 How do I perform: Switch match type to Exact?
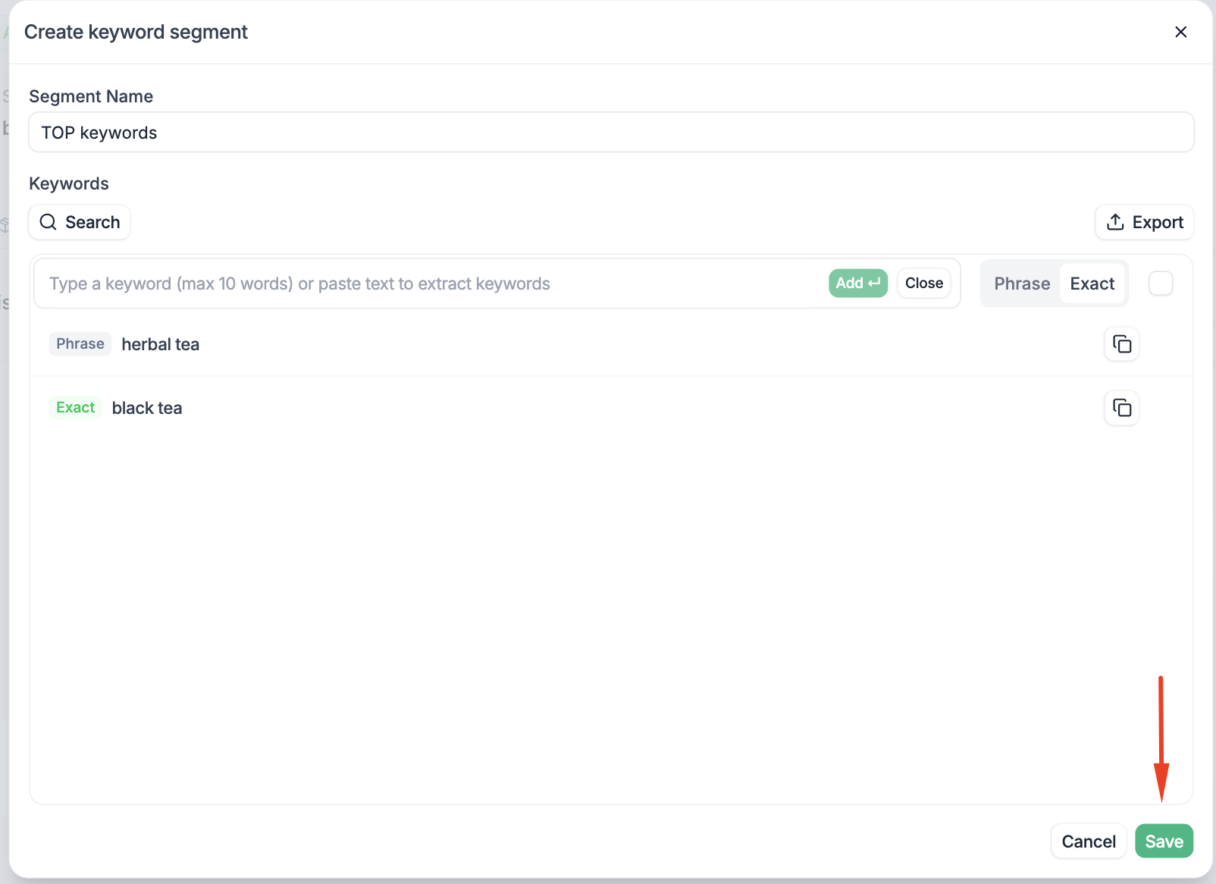coord(1092,284)
